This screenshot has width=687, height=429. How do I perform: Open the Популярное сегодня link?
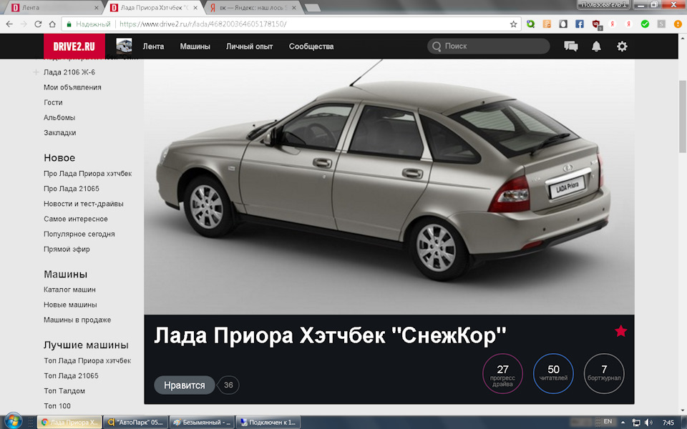79,235
